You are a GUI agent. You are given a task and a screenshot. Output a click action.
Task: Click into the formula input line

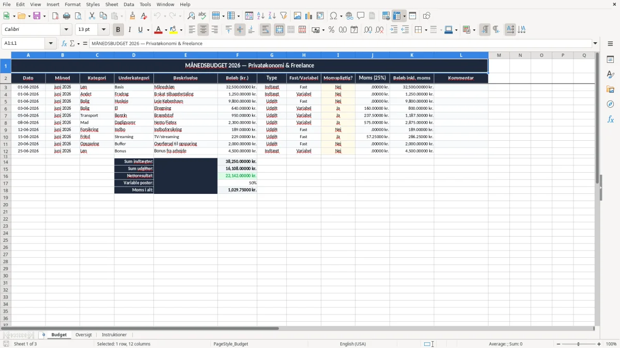pos(340,43)
